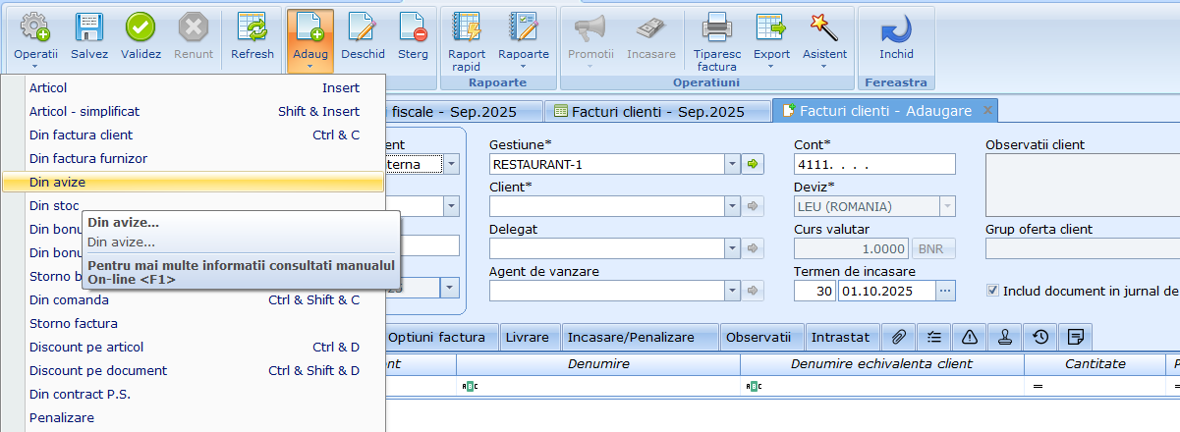Image resolution: width=1180 pixels, height=432 pixels.
Task: Open the attachments paperclip tab icon
Action: (899, 337)
